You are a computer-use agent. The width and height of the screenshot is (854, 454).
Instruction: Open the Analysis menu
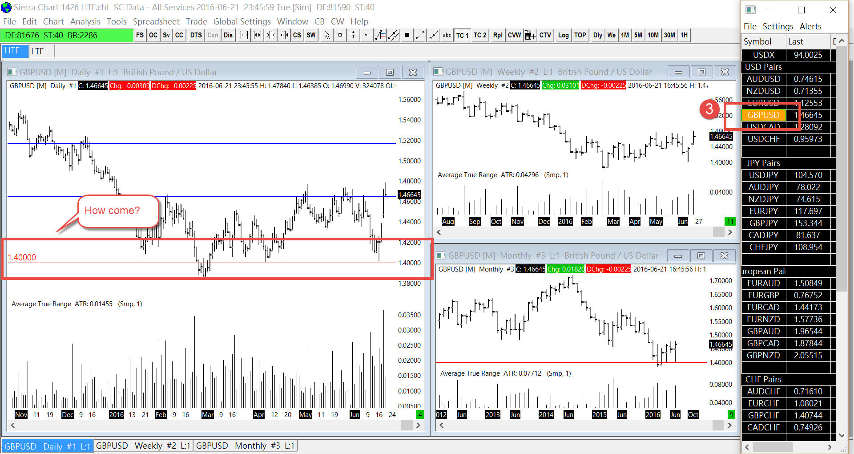(85, 21)
